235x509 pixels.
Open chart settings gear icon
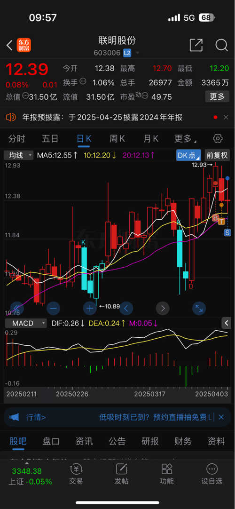[x=218, y=139]
